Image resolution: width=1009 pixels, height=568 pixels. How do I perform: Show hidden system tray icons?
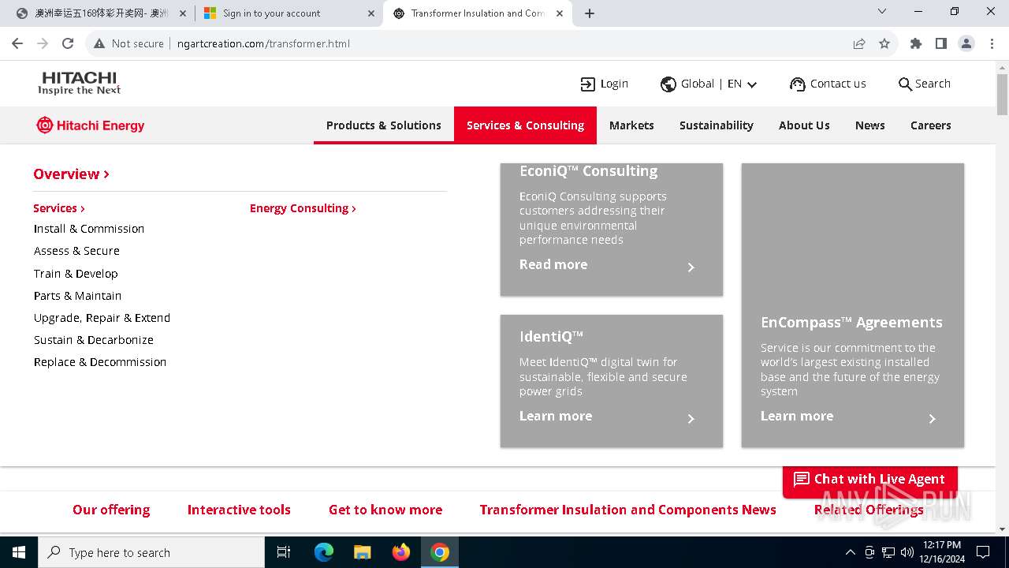pos(850,552)
